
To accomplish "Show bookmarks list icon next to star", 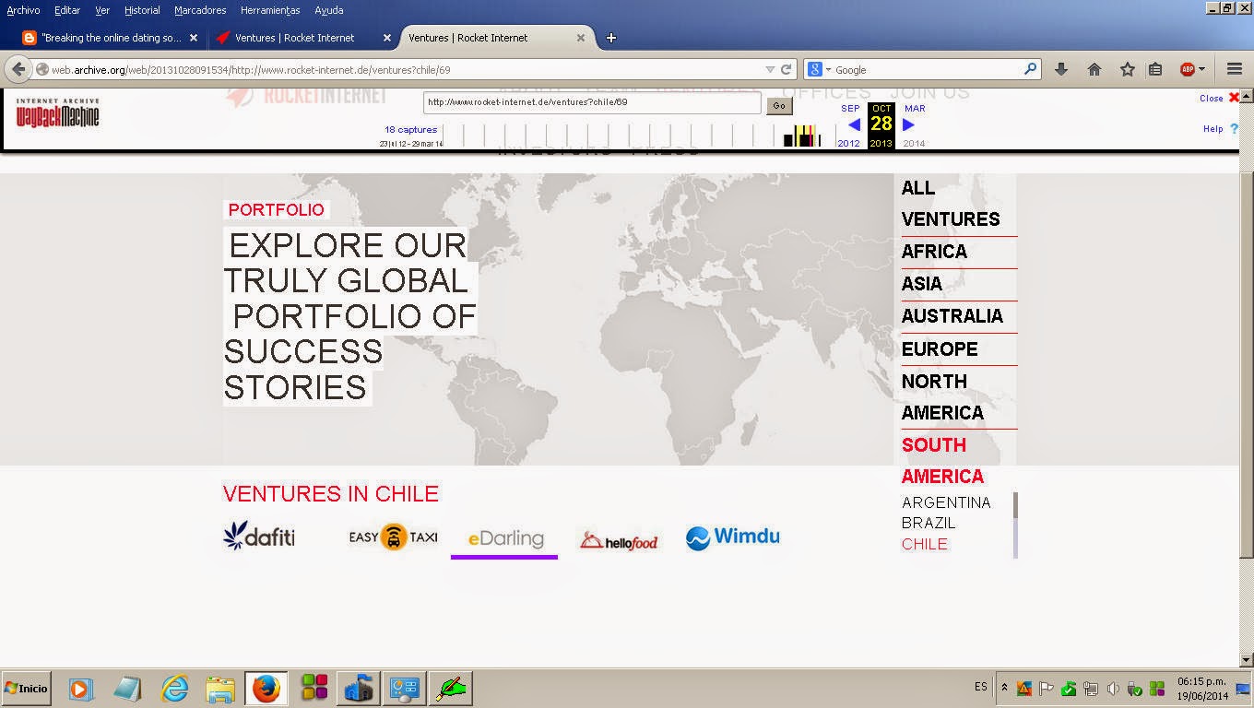I will pos(1155,69).
